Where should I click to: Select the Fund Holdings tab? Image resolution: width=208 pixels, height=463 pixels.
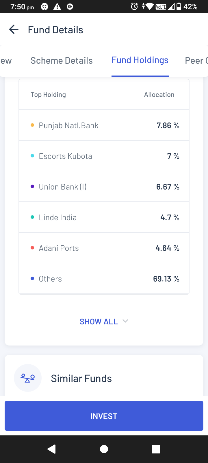click(140, 60)
